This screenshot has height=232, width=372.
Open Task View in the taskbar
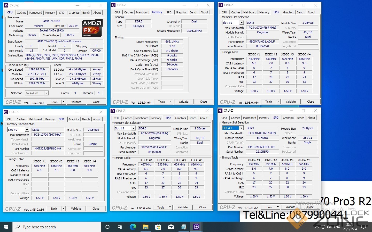[120, 227]
